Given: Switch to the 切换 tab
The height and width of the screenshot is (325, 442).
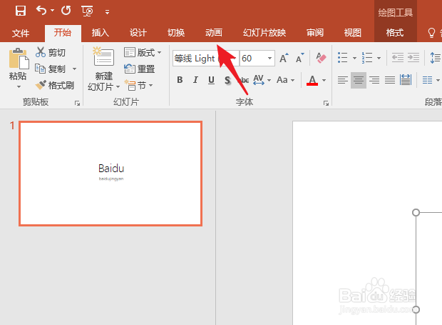Looking at the screenshot, I should tap(176, 33).
